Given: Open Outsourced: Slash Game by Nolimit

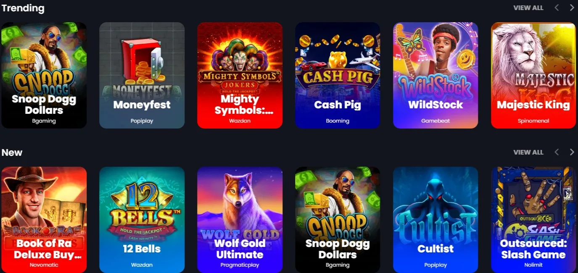Looking at the screenshot, I should pyautogui.click(x=533, y=220).
